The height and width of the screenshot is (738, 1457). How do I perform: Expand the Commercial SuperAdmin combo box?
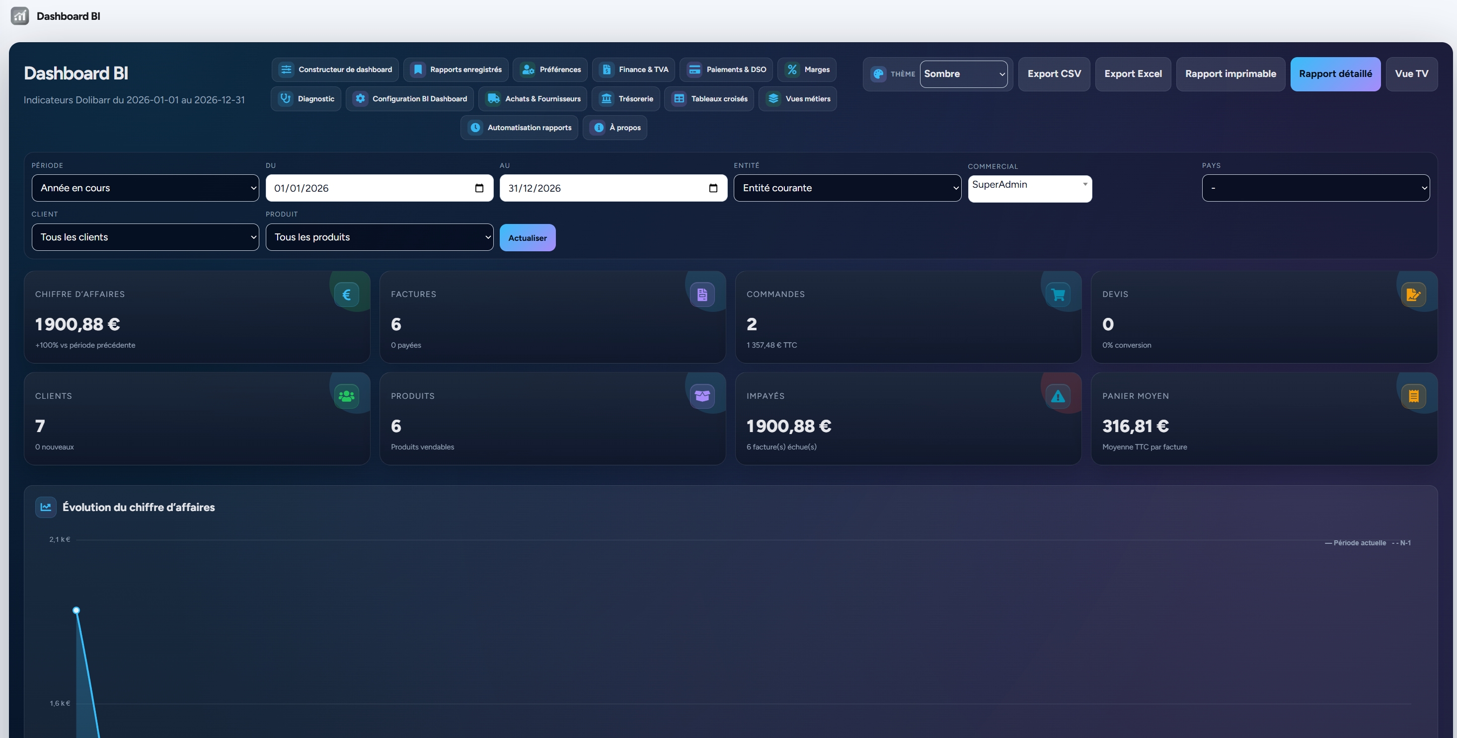1029,188
